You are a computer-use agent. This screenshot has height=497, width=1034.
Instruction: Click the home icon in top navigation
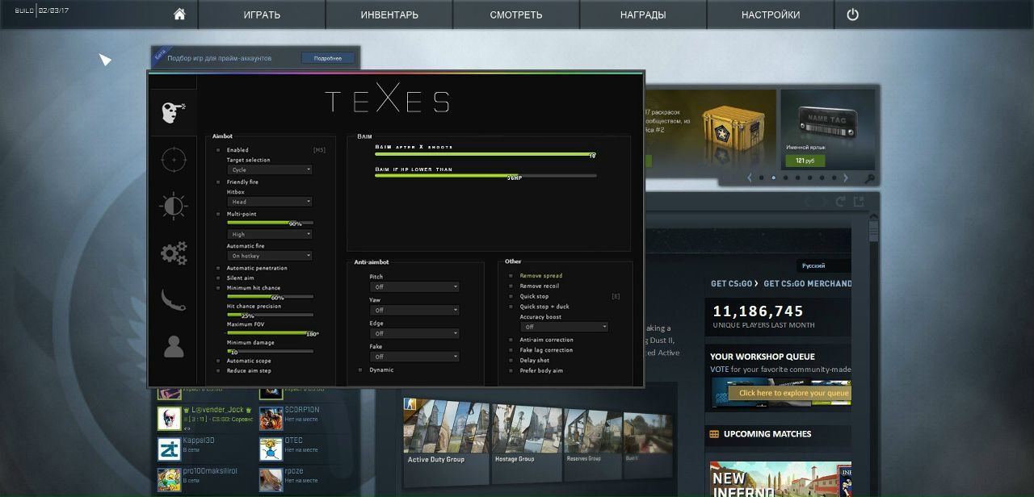[179, 15]
